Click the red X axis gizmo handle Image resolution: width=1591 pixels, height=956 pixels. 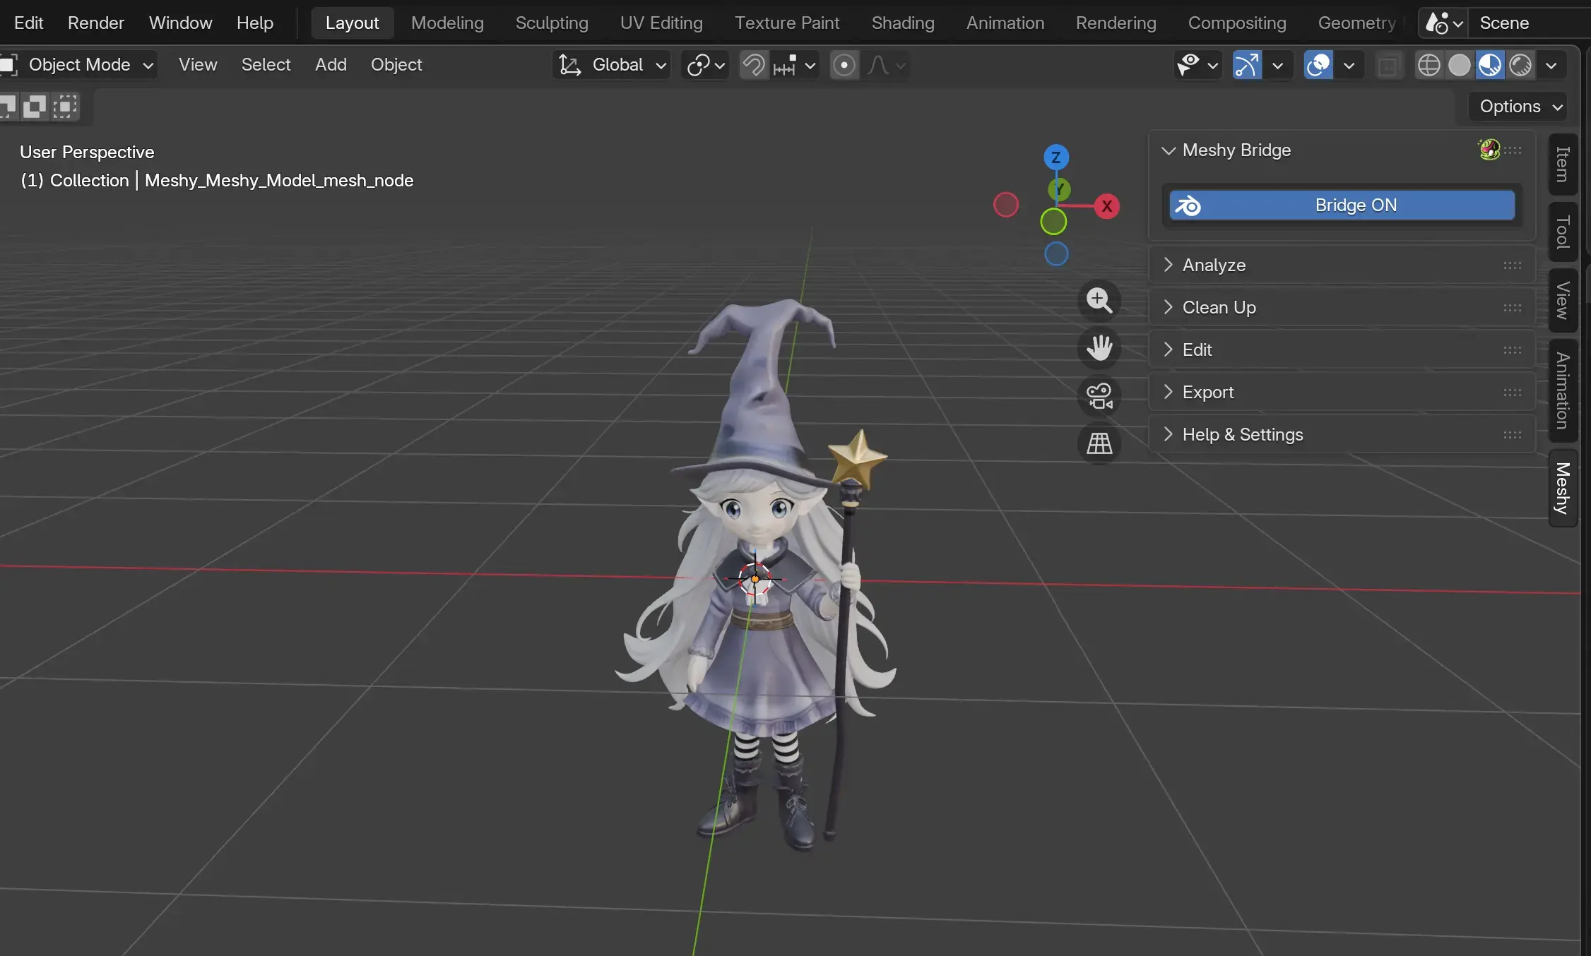1107,206
